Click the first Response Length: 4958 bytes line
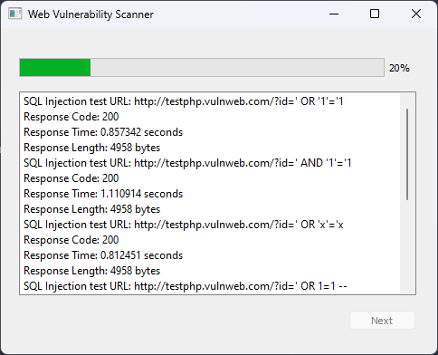Screen dimensions: 438x355 pos(91,148)
